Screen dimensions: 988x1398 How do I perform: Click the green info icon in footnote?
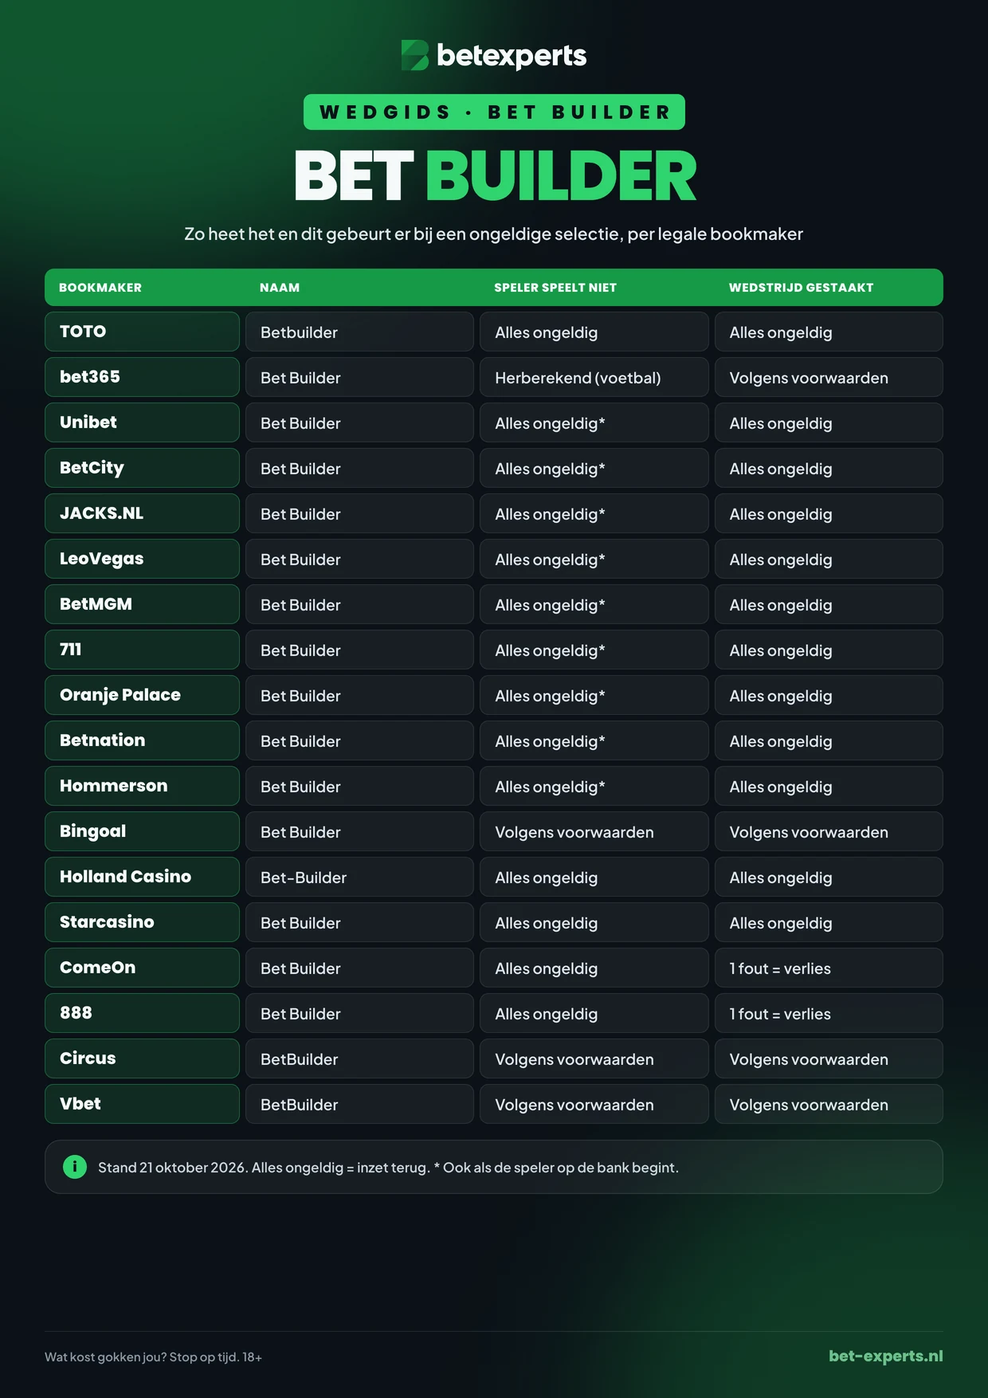[75, 1167]
